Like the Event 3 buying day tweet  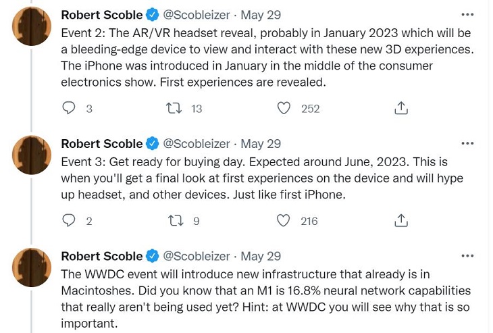click(x=284, y=220)
